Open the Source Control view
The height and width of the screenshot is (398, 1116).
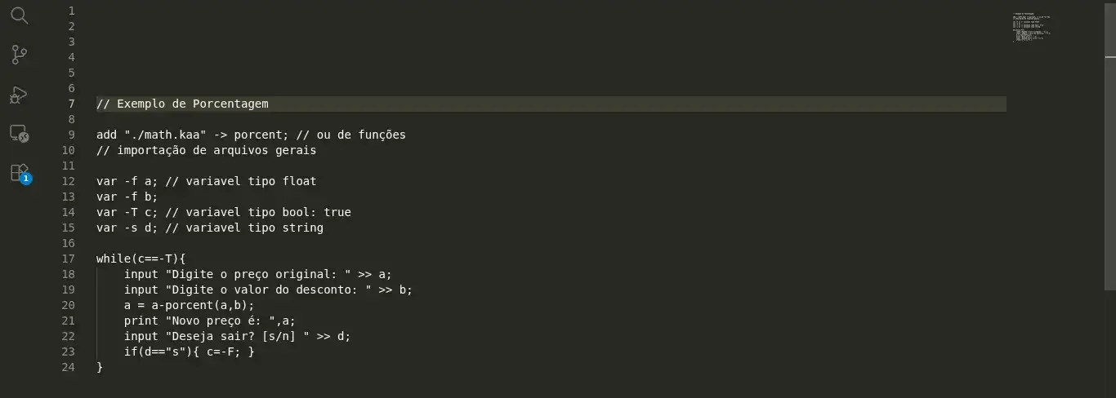pos(19,55)
